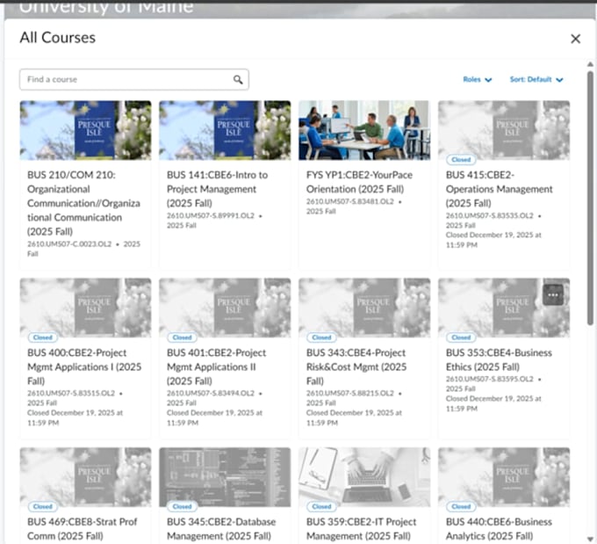This screenshot has width=597, height=544.
Task: Click the Closed badge on BUS 353
Action: (x=461, y=337)
